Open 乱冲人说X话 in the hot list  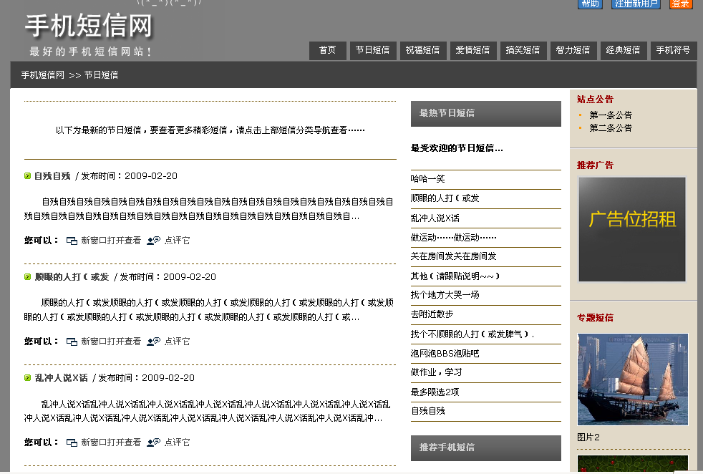(435, 218)
